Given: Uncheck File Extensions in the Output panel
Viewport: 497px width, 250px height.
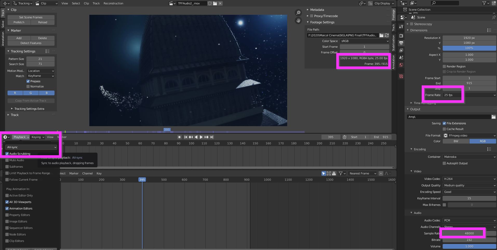Looking at the screenshot, I should (444, 123).
